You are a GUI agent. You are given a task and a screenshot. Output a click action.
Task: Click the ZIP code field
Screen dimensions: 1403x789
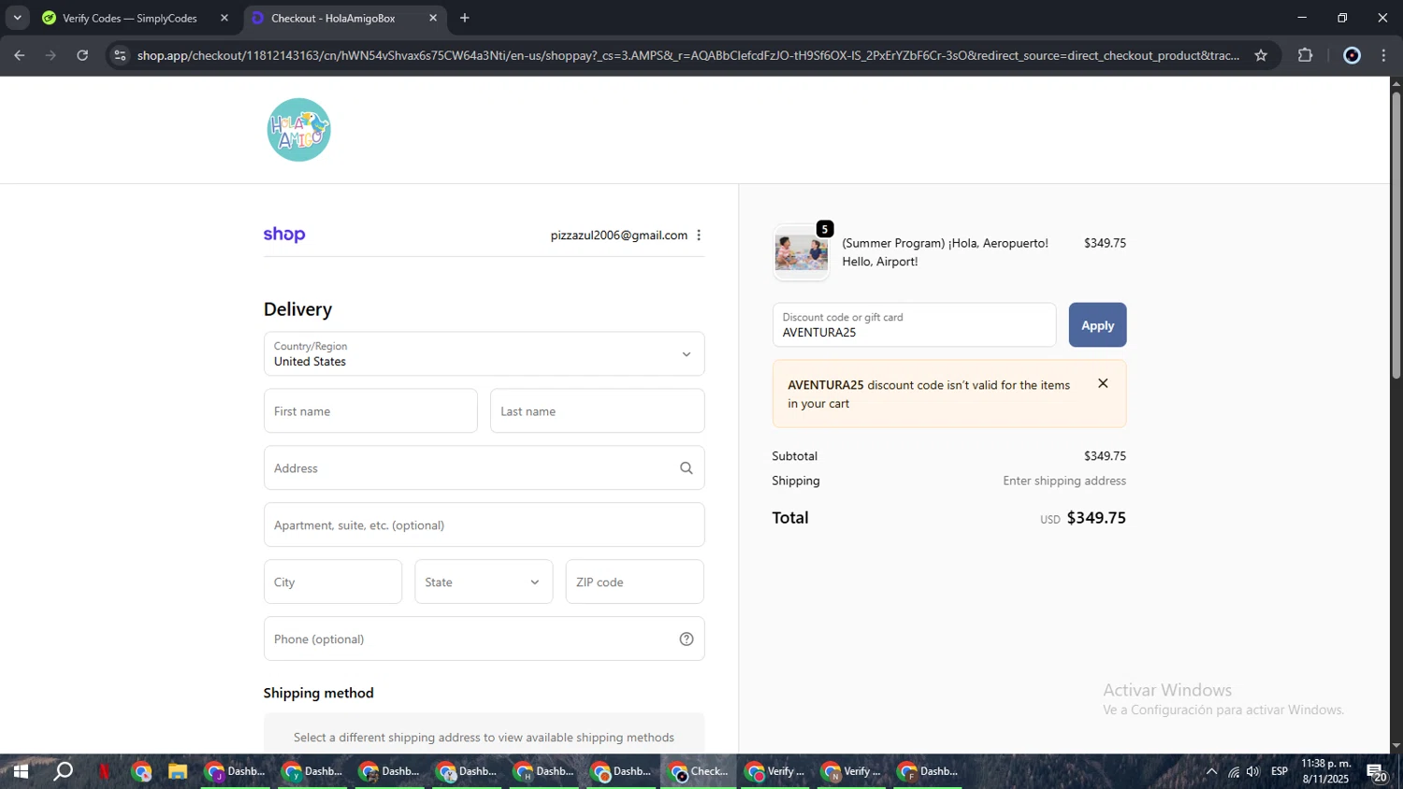pos(634,581)
